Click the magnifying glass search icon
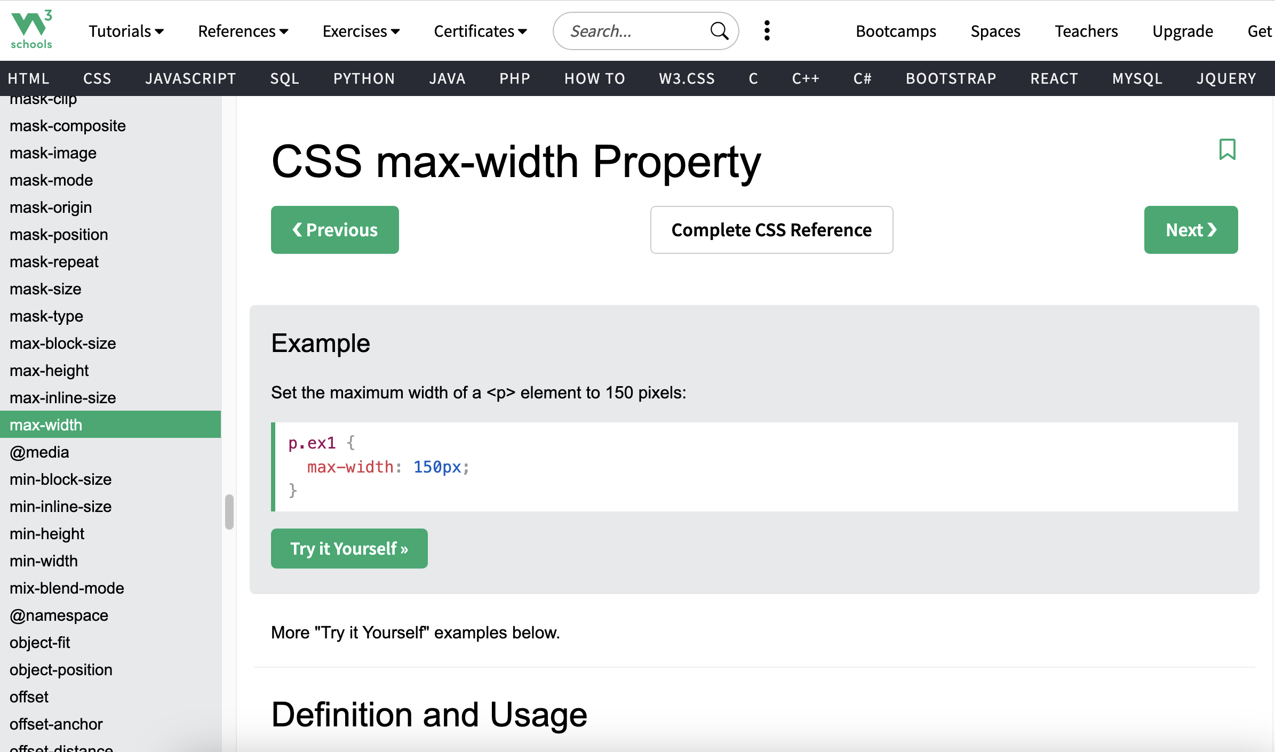Image resolution: width=1275 pixels, height=752 pixels. pyautogui.click(x=719, y=30)
